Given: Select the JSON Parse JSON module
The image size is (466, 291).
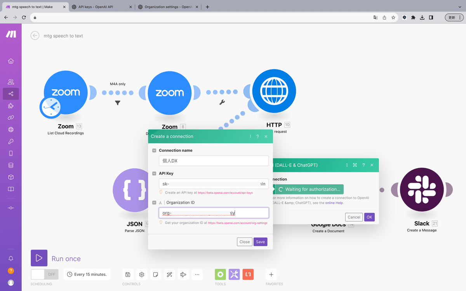Looking at the screenshot, I should pyautogui.click(x=134, y=191).
